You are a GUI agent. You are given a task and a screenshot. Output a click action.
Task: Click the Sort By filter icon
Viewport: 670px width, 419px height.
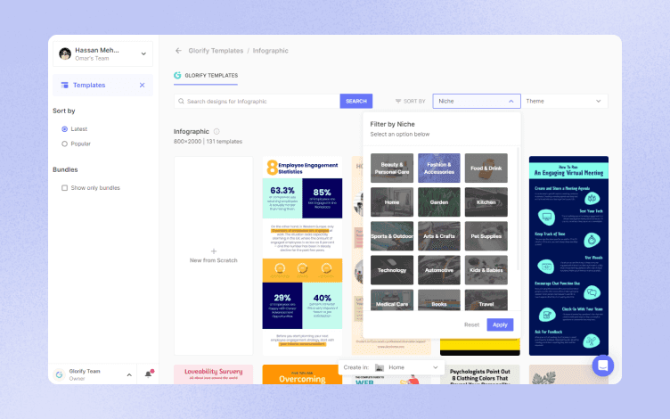397,102
